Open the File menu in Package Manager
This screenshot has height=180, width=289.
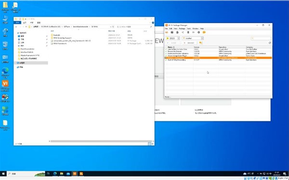pos(166,28)
